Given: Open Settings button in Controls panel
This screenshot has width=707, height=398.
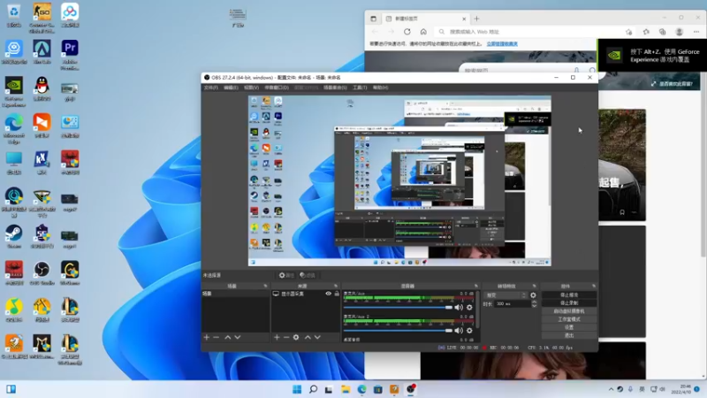Looking at the screenshot, I should click(569, 327).
